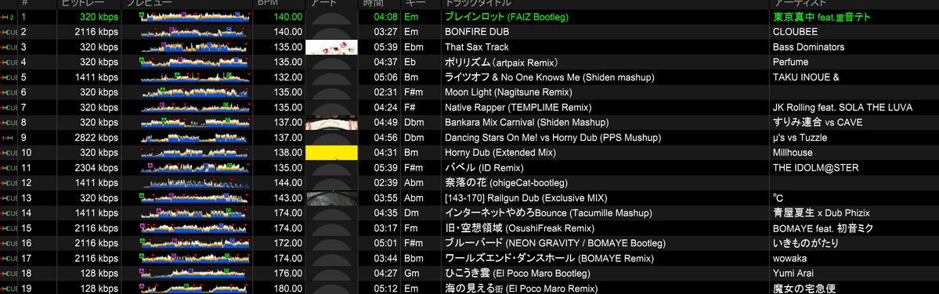Select [143-170] Railgun Dub (Exclusive MIX)
Viewport: 939px width, 294px height.
[525, 198]
